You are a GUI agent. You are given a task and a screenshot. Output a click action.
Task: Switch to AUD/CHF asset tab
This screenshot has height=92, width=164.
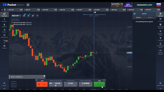point(66,10)
